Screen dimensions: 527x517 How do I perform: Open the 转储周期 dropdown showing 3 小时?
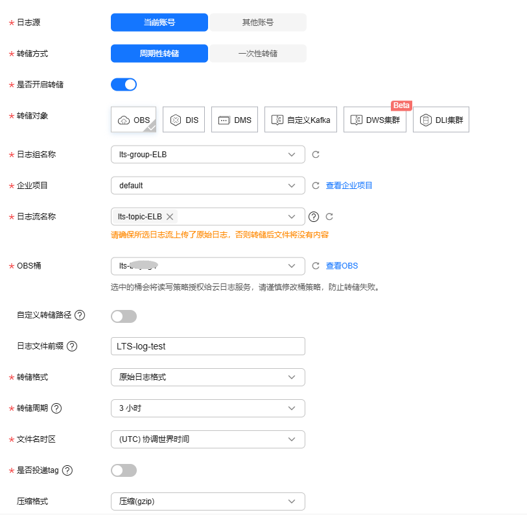click(208, 408)
